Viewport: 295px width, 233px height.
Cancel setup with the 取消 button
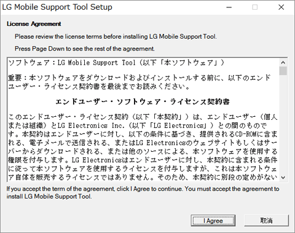pos(266,221)
